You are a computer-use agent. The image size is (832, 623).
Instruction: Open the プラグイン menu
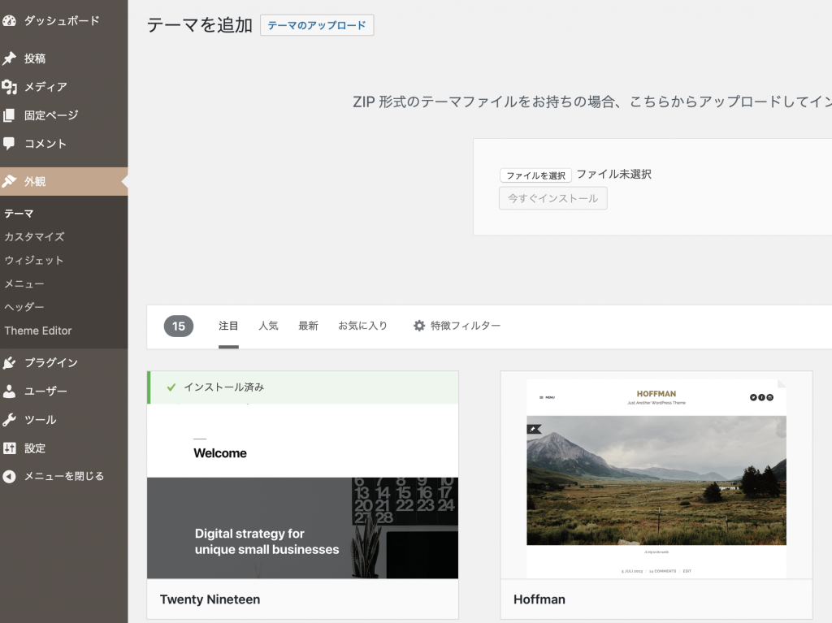point(63,362)
